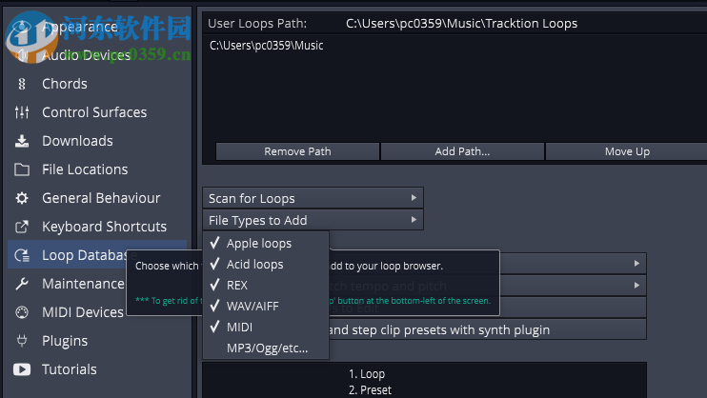Click the Plugins plug icon
707x398 pixels.
click(x=22, y=341)
